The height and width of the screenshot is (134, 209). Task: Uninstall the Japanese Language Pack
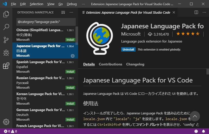click(x=128, y=49)
